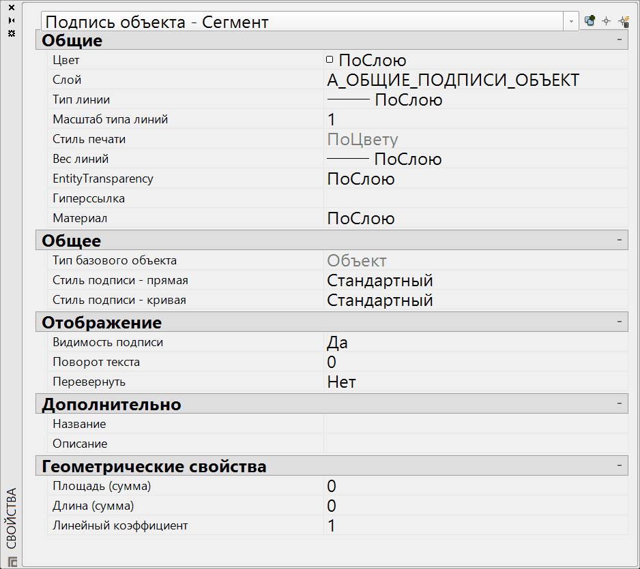Viewport: 640px width, 569px height.
Task: Click the Toggle PICKADD value icon
Action: click(590, 21)
